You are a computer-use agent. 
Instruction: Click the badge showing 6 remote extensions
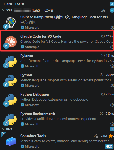[112, 10]
